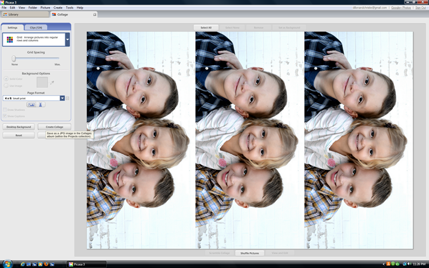Switch to the Clips (124) tab

pos(36,27)
